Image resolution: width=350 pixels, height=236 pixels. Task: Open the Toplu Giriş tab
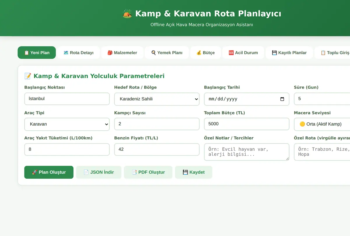[332, 53]
